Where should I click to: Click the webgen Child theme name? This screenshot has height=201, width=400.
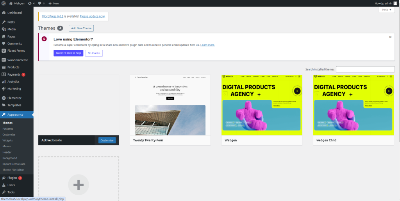(x=326, y=140)
